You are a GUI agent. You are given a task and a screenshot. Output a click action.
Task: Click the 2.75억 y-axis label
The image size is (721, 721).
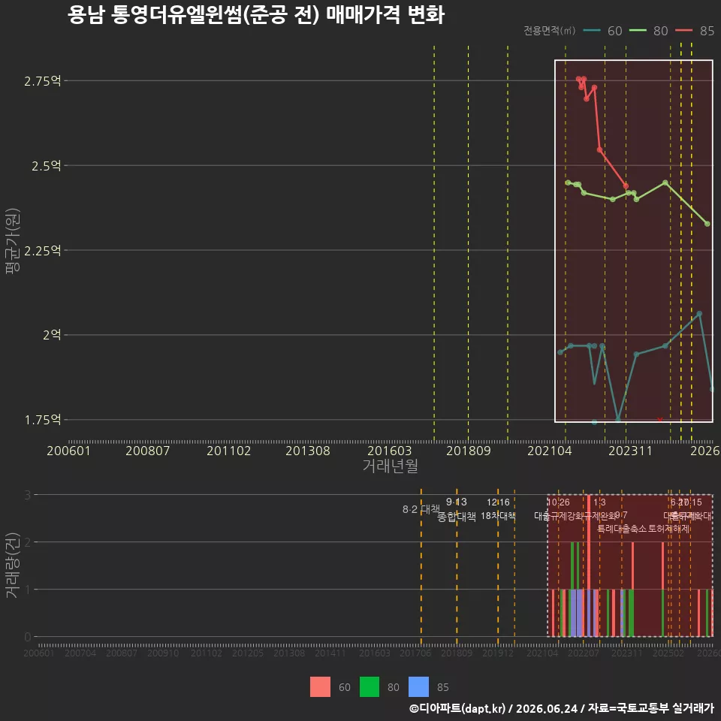click(x=43, y=81)
